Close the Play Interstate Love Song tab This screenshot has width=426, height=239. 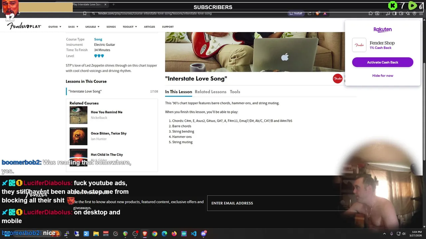[106, 4]
